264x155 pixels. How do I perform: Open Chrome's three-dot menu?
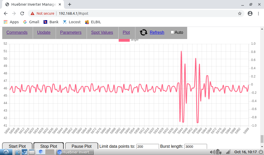pos(258,13)
